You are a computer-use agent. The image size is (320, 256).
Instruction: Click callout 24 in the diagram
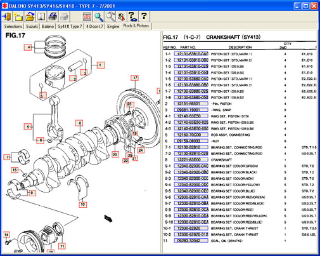tap(141, 151)
